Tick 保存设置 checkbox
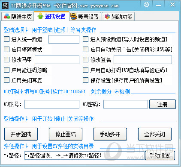181x167 pixels. (85, 80)
